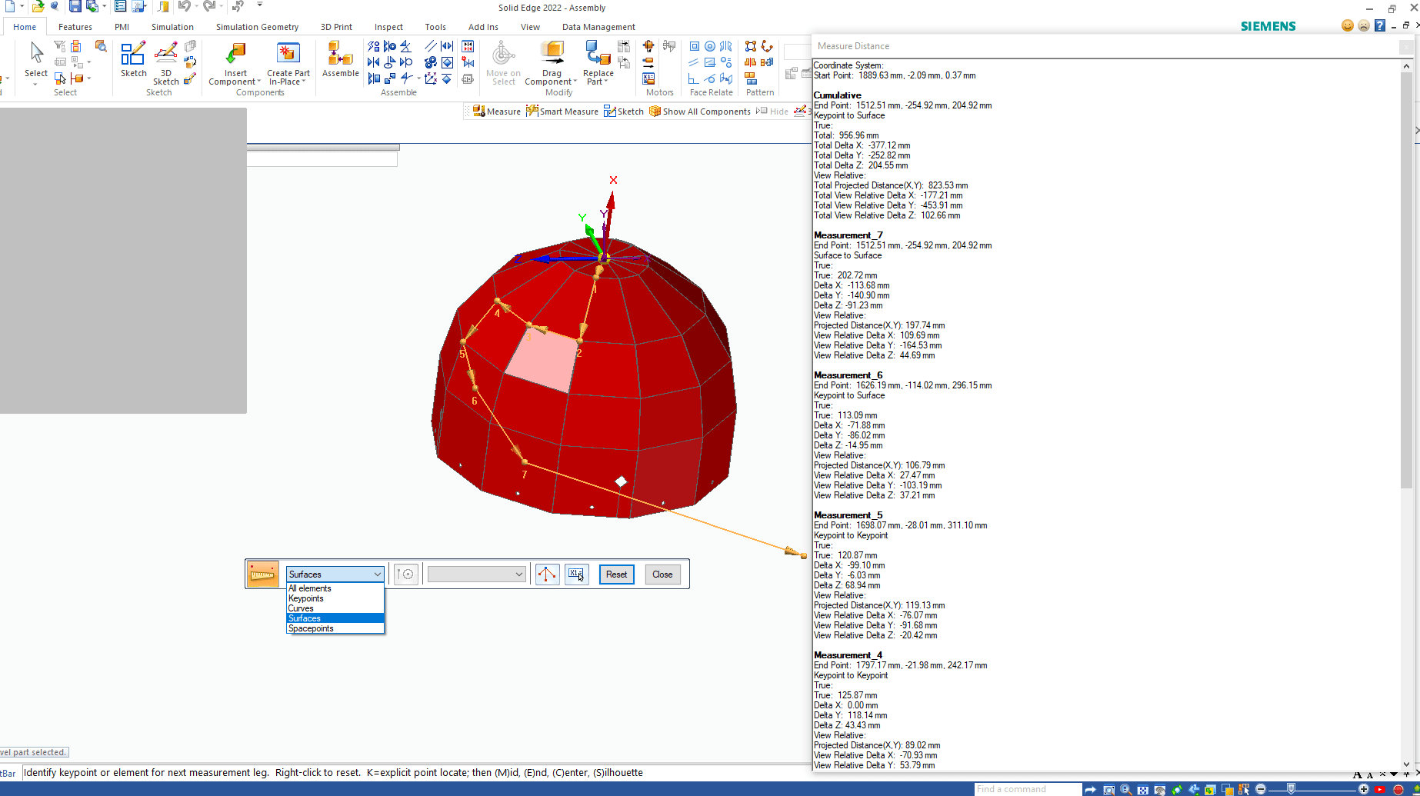Screen dimensions: 1420x796
Task: Click Show All Components button
Action: point(700,112)
